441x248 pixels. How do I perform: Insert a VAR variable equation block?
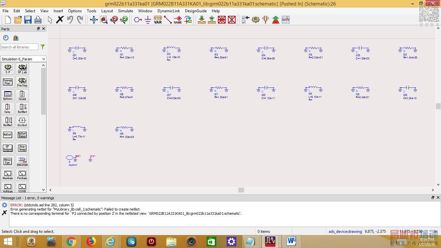(x=158, y=20)
